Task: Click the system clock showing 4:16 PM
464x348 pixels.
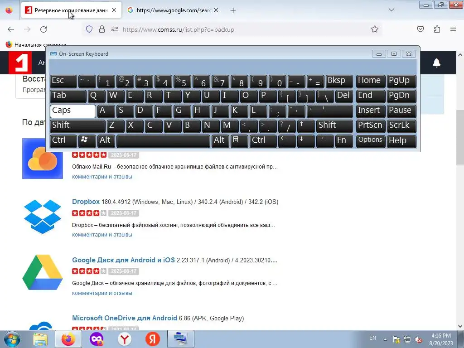Action: tap(441, 339)
